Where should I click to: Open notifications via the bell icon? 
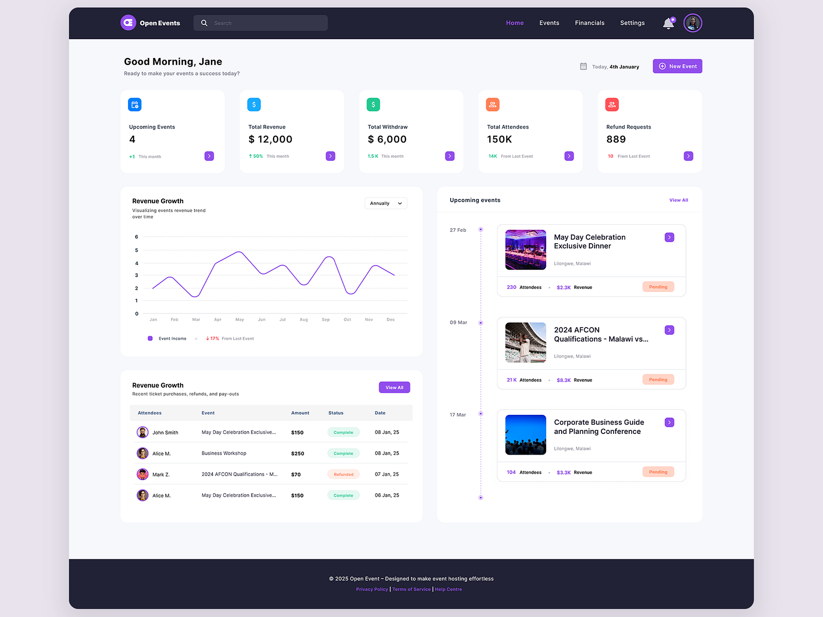coord(668,23)
